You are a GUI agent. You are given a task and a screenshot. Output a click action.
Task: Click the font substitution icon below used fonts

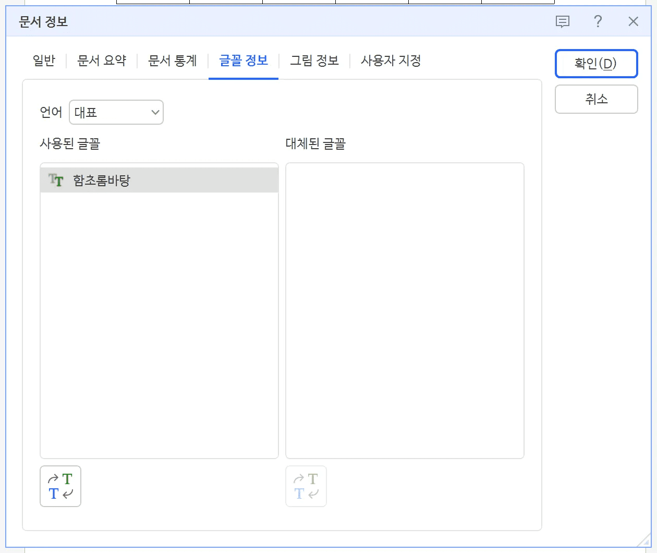click(60, 486)
